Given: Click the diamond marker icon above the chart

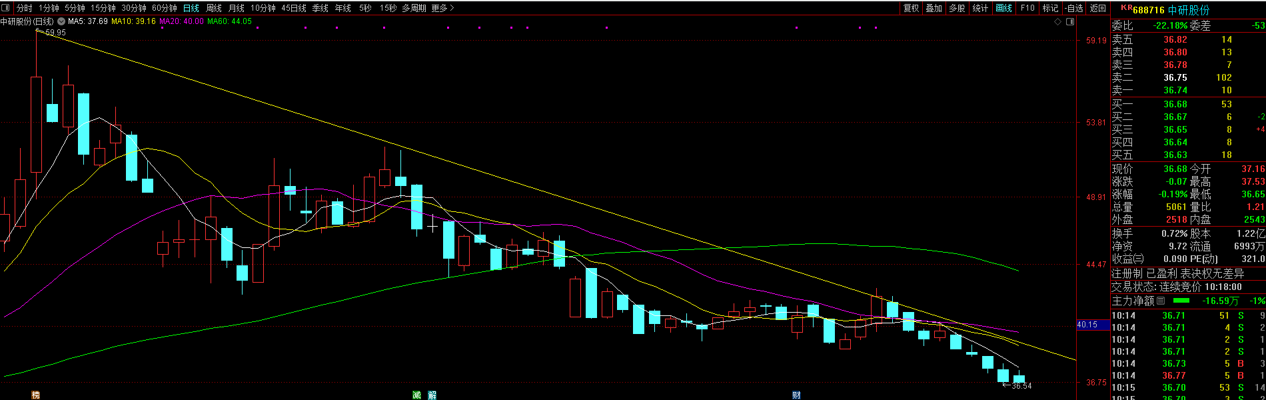Looking at the screenshot, I should [x=1057, y=22].
